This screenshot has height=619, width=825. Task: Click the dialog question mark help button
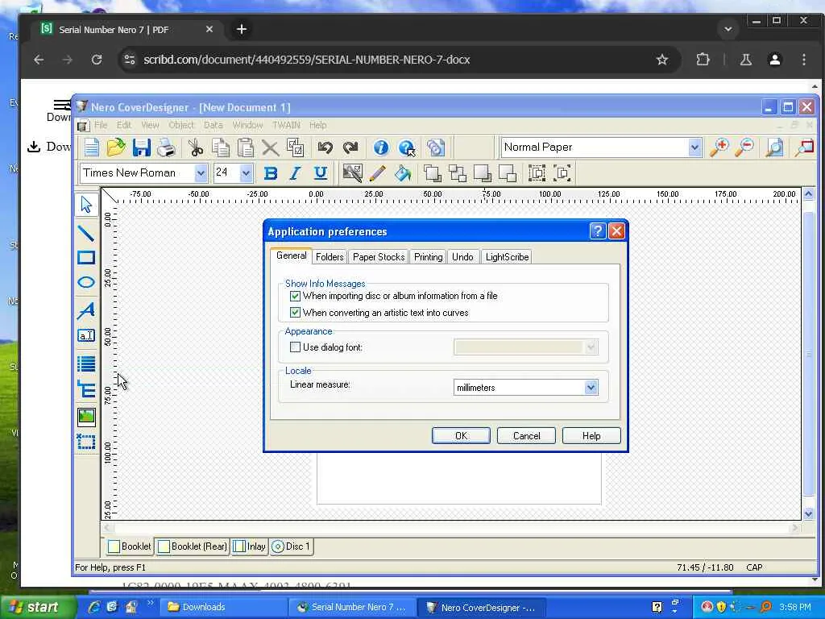click(598, 231)
